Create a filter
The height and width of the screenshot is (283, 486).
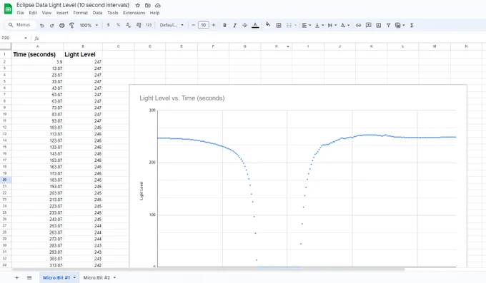(388, 26)
